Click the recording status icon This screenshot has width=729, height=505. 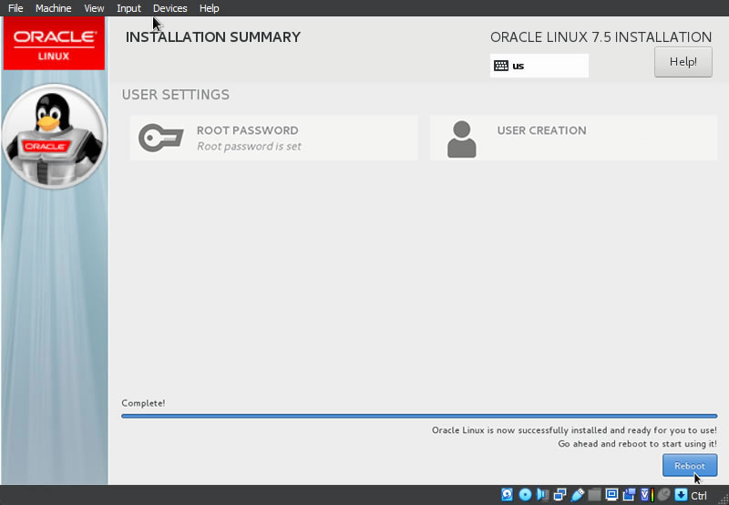click(x=629, y=495)
